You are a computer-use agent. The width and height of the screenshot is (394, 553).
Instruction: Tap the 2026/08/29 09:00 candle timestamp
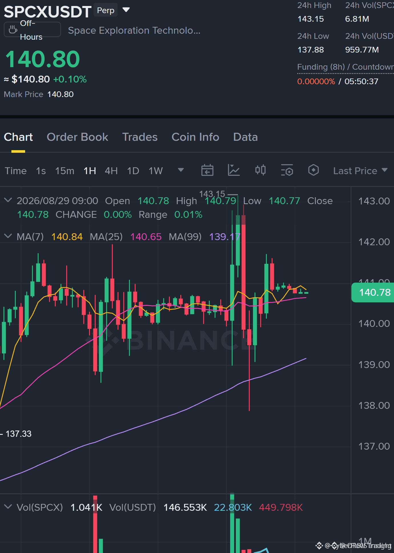pos(57,201)
